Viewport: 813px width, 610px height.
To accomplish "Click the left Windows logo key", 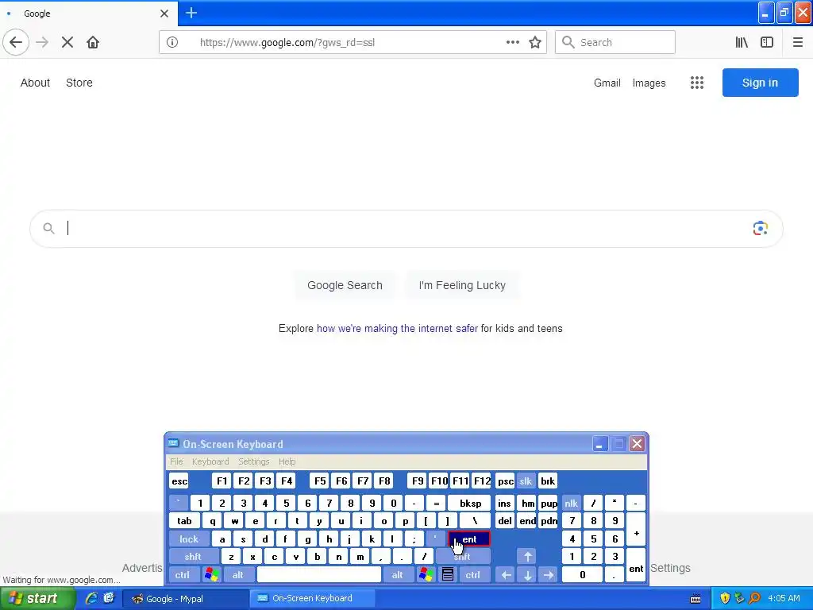I will pyautogui.click(x=211, y=574).
